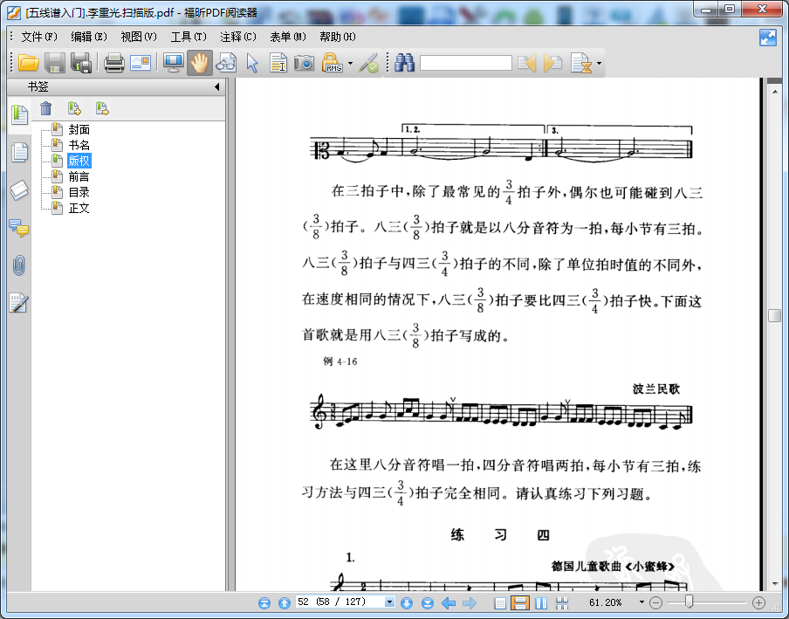Click the page number field 52 (58 / 127)
Image resolution: width=789 pixels, height=619 pixels.
pos(340,602)
